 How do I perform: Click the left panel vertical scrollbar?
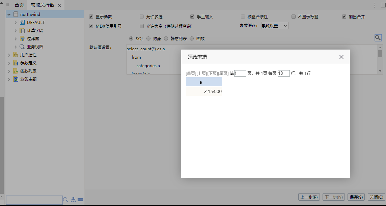(2, 145)
